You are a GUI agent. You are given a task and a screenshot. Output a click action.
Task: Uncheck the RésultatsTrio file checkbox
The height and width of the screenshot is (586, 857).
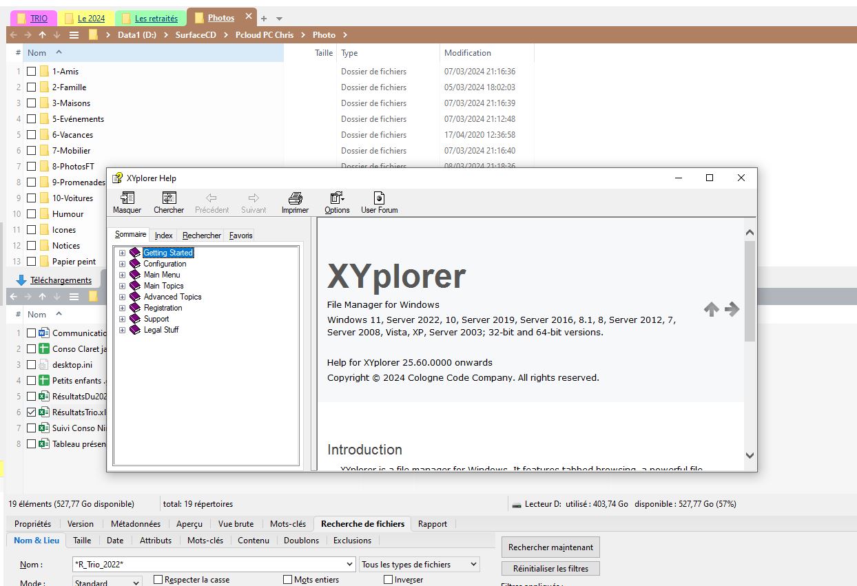[x=32, y=412]
